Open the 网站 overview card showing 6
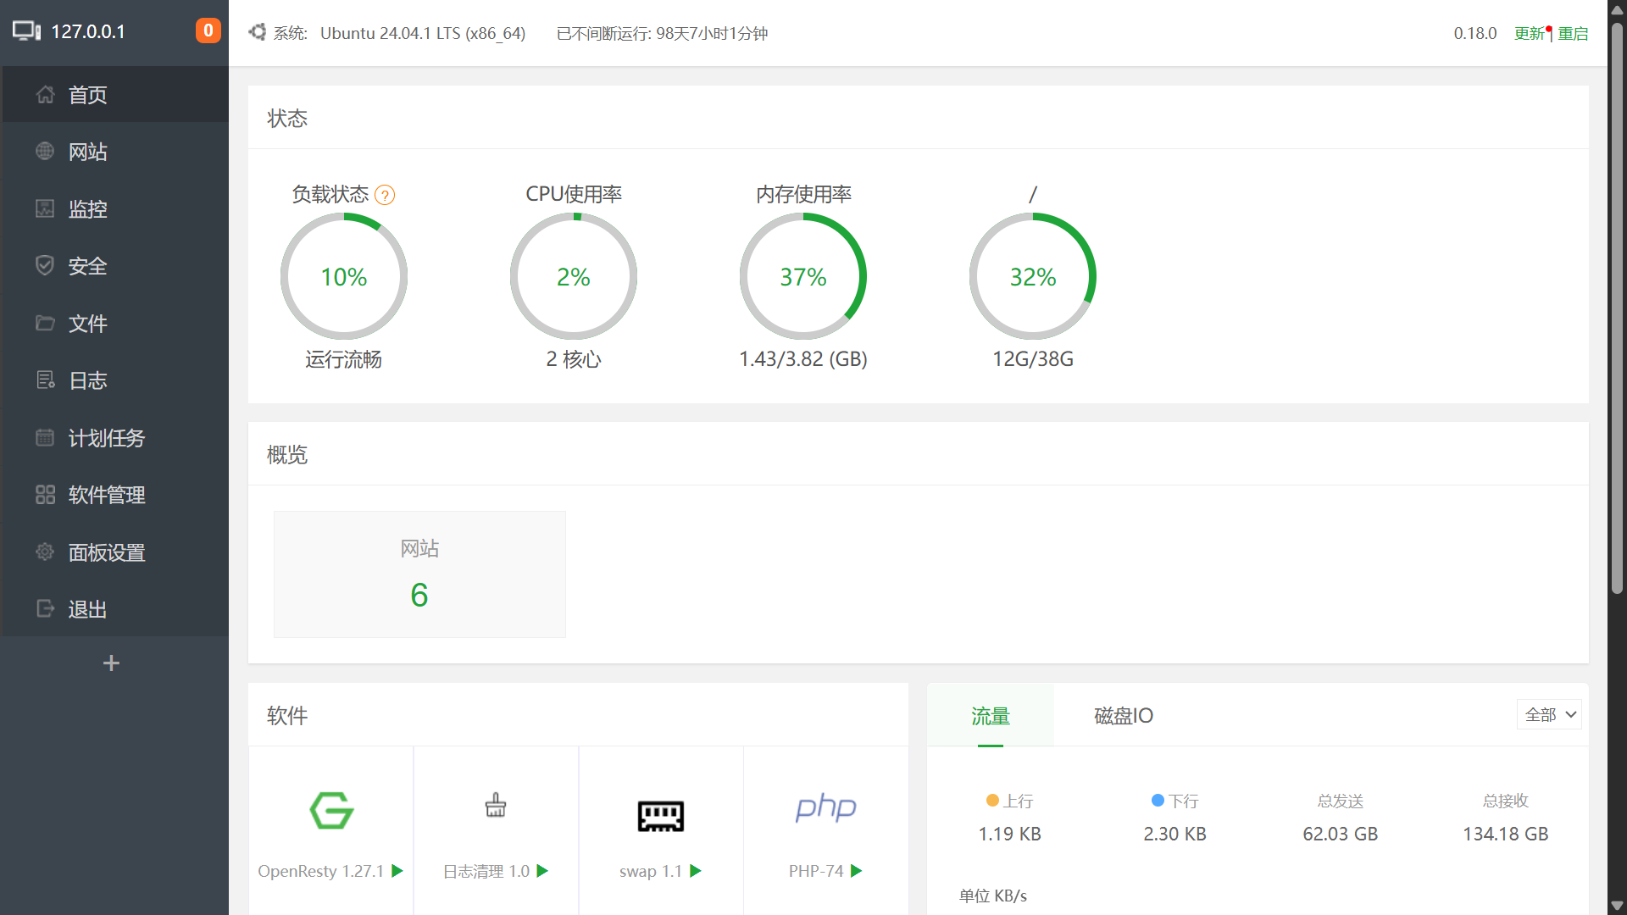 [419, 574]
